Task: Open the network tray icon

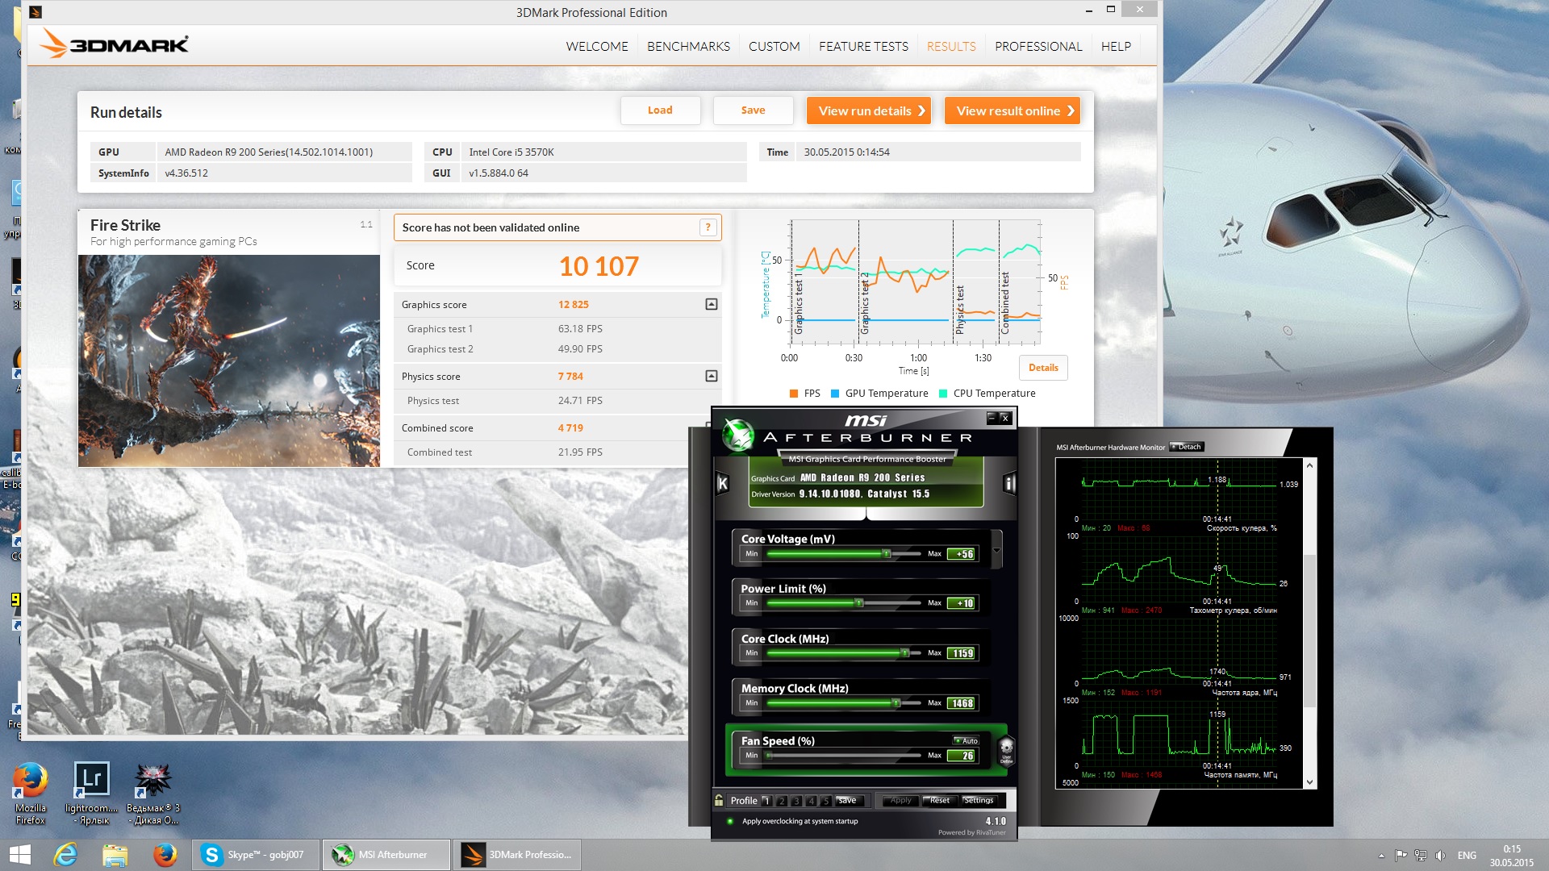Action: tap(1421, 856)
